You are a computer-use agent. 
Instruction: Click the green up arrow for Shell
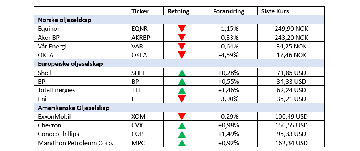[182, 73]
